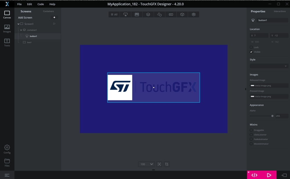Open the 3D cube Miscellaneous widget category
The width and height of the screenshot is (290, 179).
tap(182, 14)
